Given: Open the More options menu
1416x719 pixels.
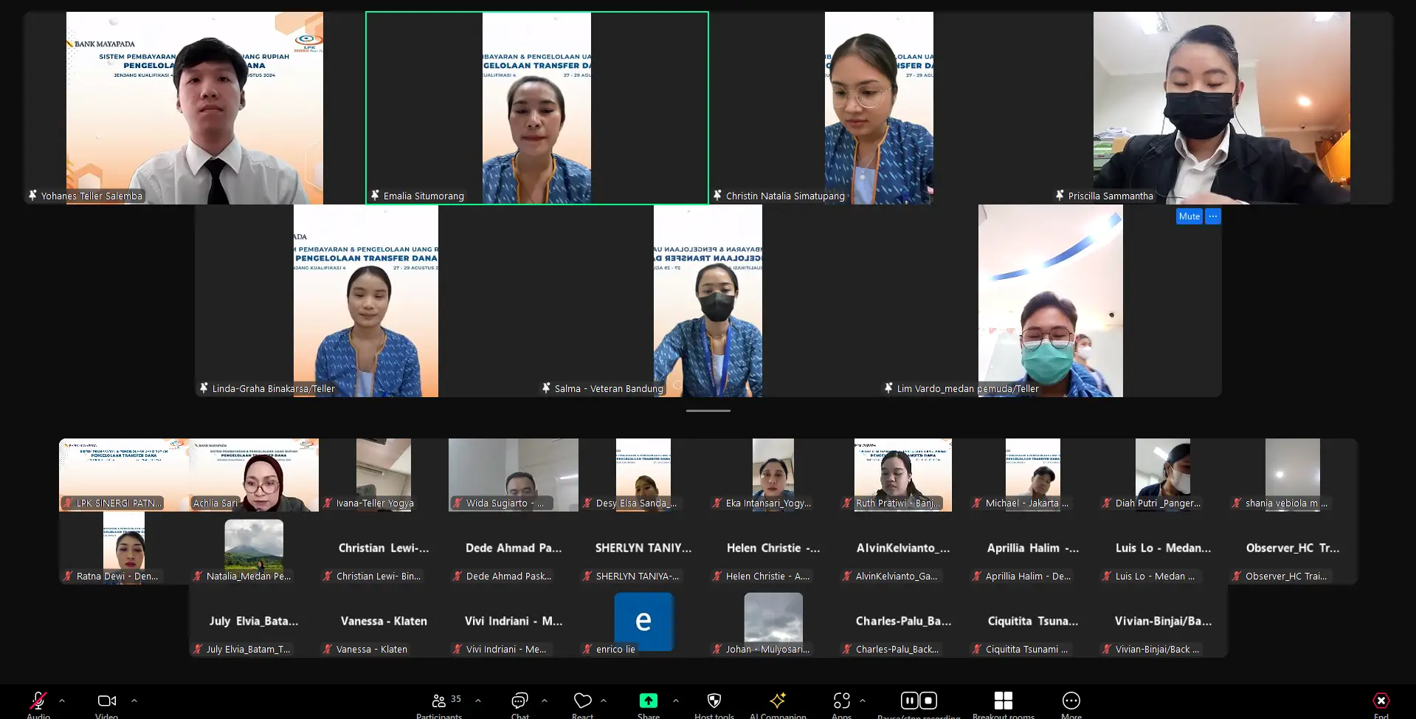Looking at the screenshot, I should 1071,701.
